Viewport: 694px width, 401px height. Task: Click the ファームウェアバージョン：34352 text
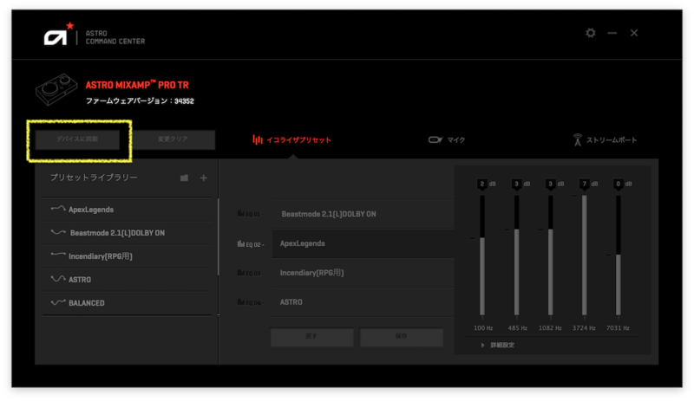tap(140, 100)
